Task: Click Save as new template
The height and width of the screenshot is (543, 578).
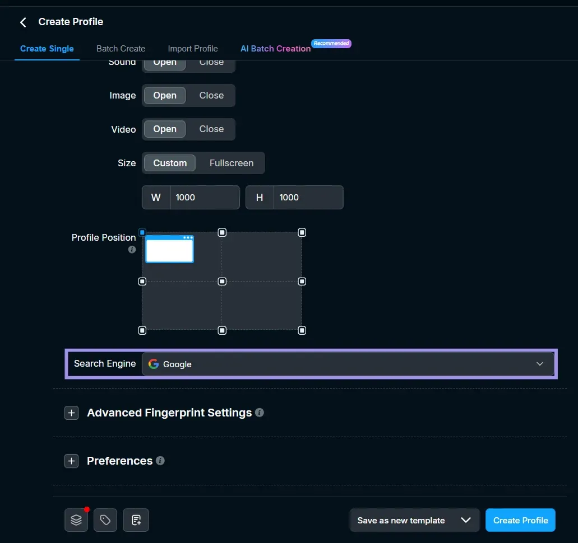Action: (x=401, y=520)
